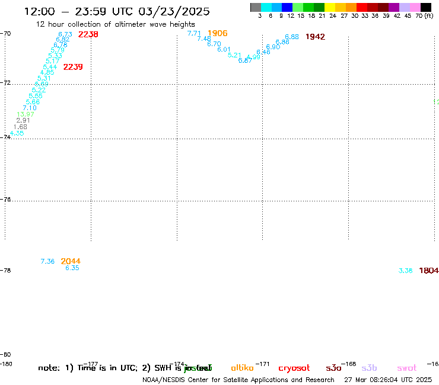Select the 4.85 wave height reading

click(x=47, y=72)
